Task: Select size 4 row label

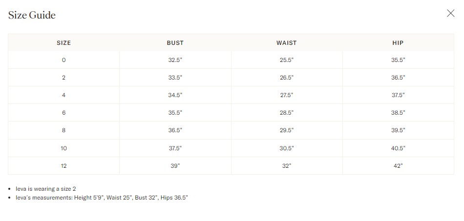Action: [63, 95]
